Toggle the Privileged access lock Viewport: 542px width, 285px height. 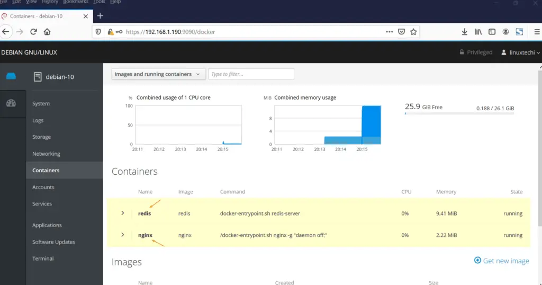coord(475,52)
